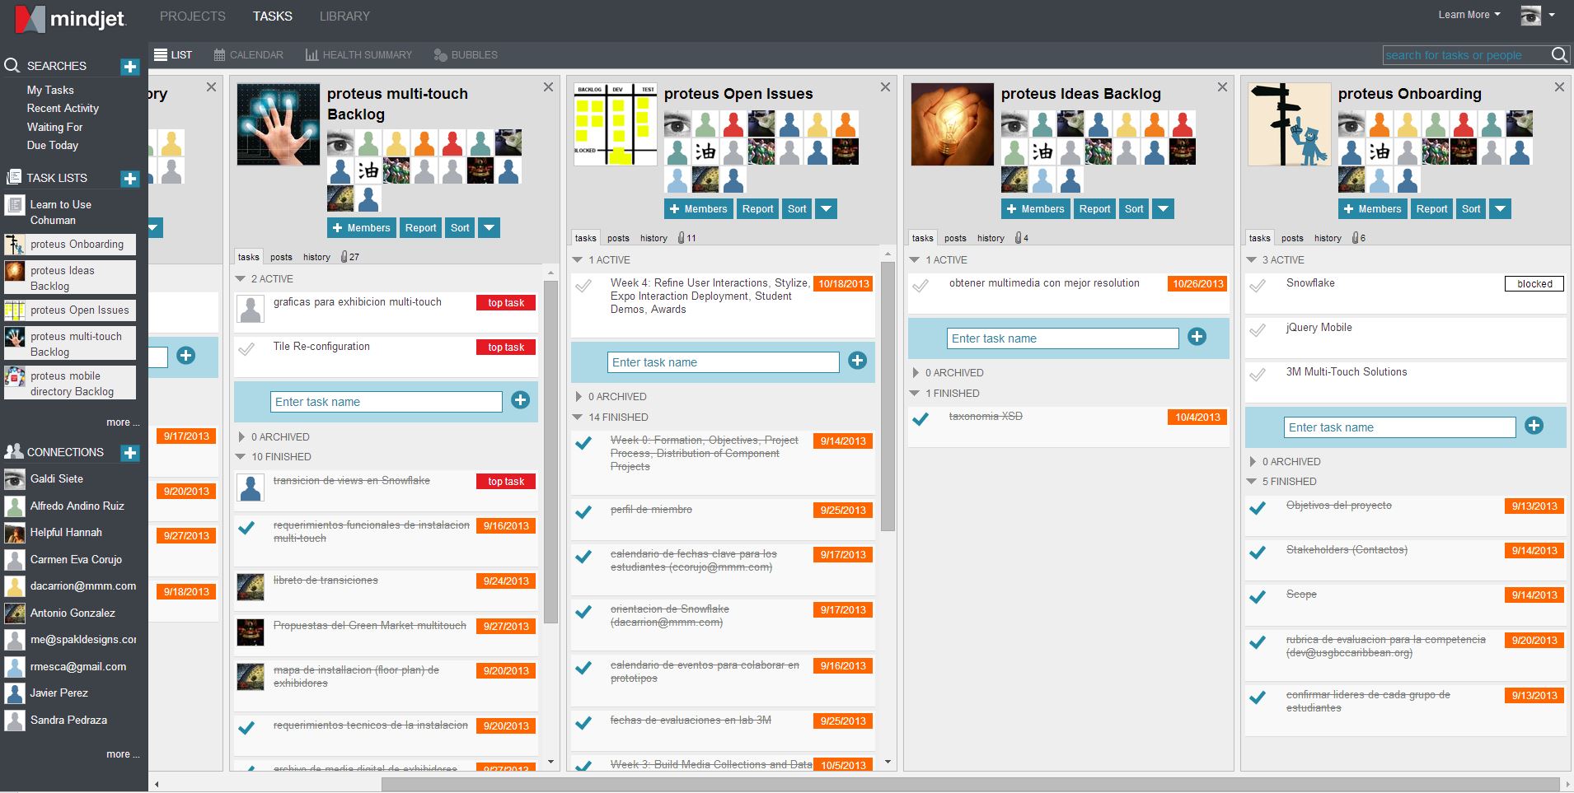The height and width of the screenshot is (793, 1574).
Task: Collapse the 5 FINISHED section
Action: pos(1252,482)
